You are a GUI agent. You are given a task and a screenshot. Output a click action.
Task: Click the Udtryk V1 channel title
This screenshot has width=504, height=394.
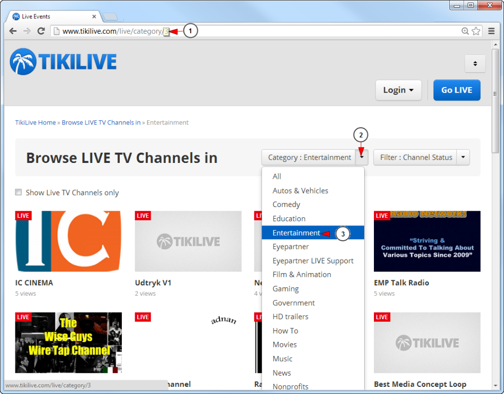tap(153, 283)
